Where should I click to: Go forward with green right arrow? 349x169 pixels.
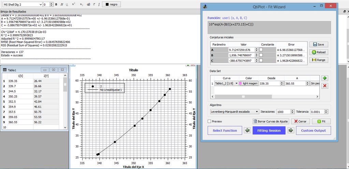(x=290, y=130)
